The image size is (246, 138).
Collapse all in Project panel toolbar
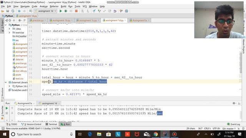click(x=14, y=20)
